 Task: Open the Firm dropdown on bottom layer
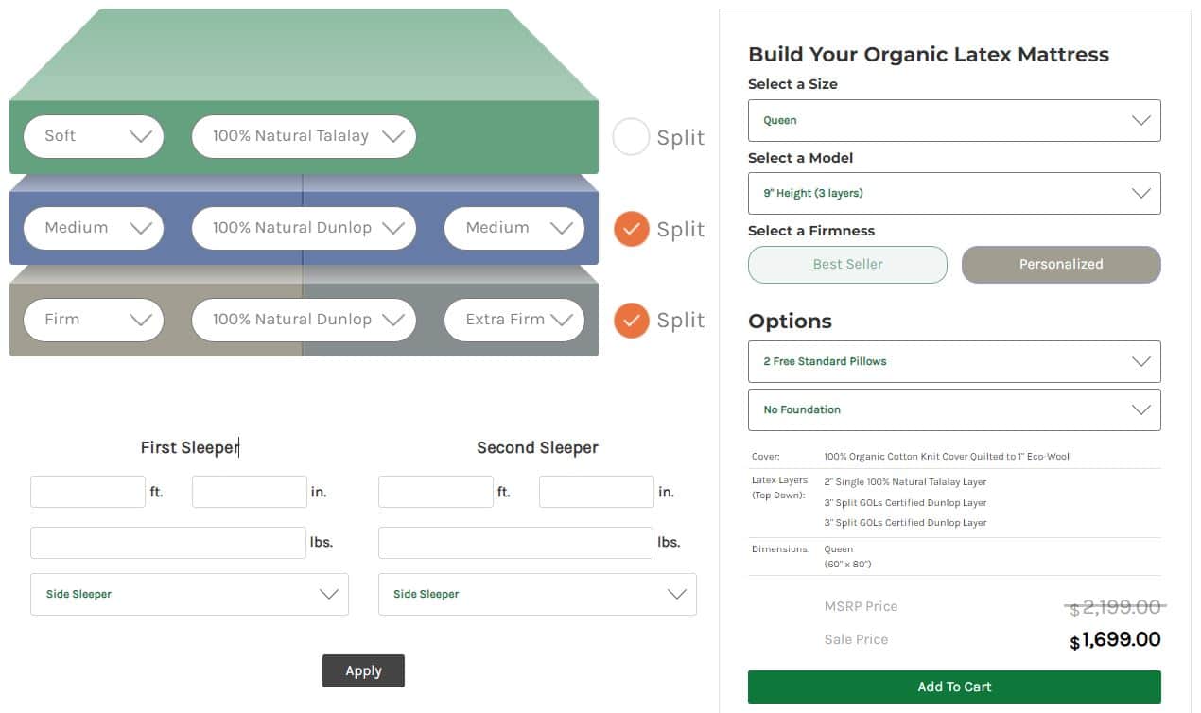pos(94,320)
